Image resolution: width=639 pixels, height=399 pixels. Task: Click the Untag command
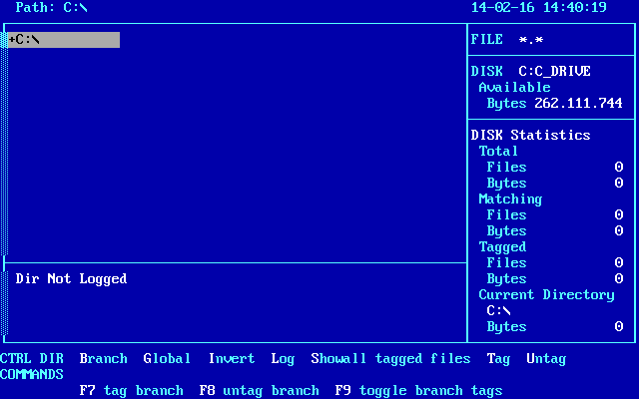[546, 358]
